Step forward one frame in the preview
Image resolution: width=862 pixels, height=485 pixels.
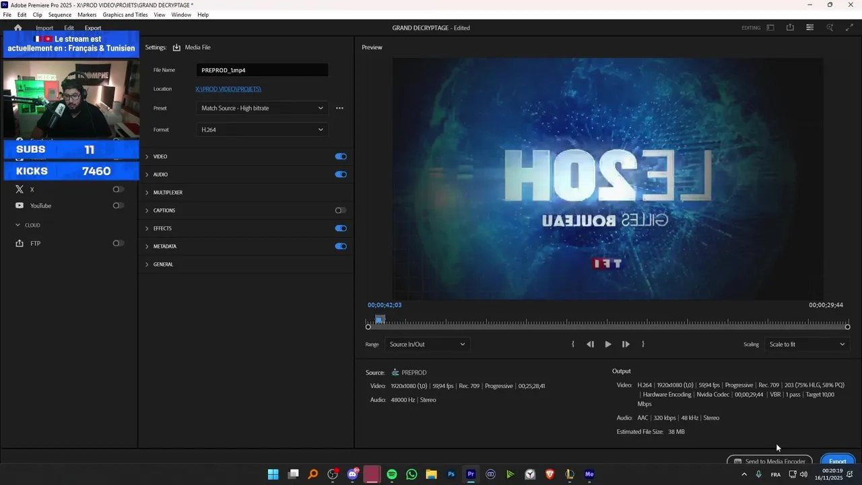pyautogui.click(x=626, y=344)
